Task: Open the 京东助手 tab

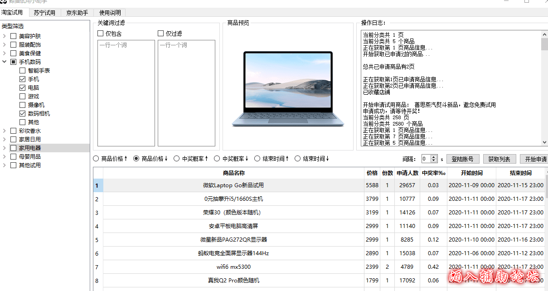Action: [x=78, y=13]
